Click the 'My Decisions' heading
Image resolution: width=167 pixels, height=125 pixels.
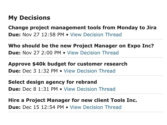[29, 18]
